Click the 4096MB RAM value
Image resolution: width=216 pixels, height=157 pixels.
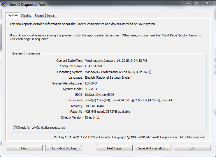point(94,106)
